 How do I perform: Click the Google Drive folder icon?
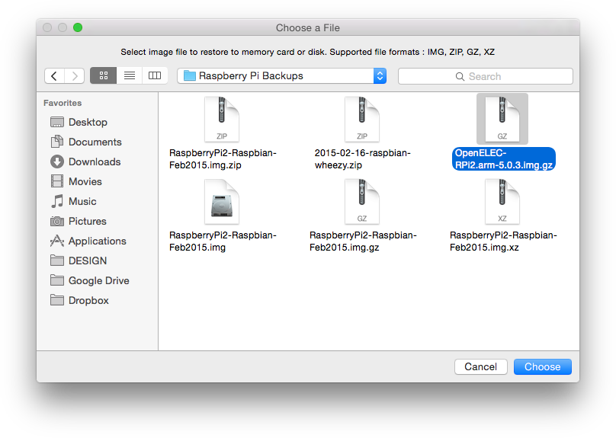[57, 280]
